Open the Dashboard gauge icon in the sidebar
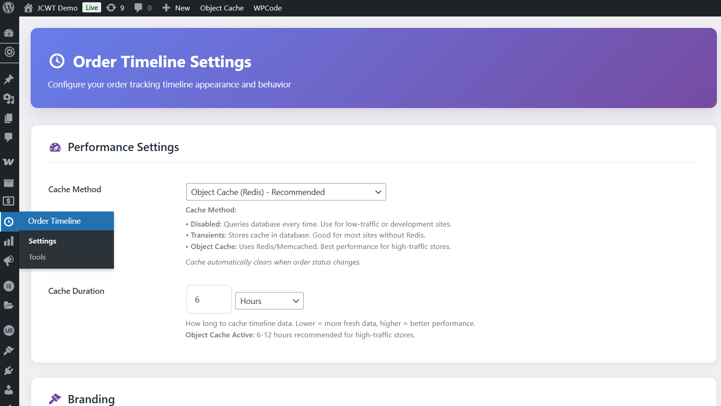Screen dimensions: 721x406 (9, 33)
